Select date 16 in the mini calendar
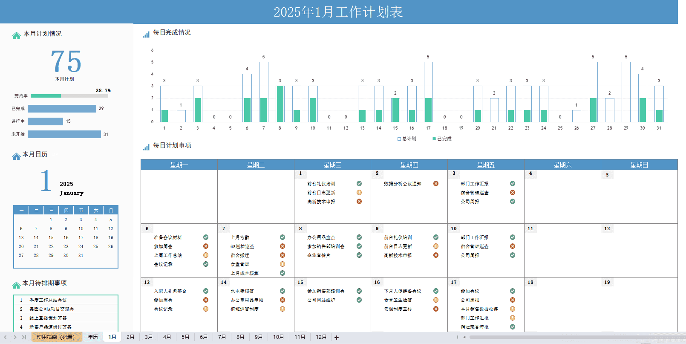 click(66, 238)
